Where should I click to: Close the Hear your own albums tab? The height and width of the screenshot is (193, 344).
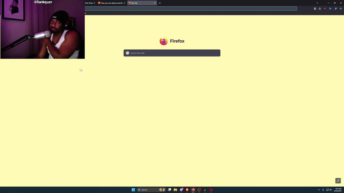coord(124,3)
